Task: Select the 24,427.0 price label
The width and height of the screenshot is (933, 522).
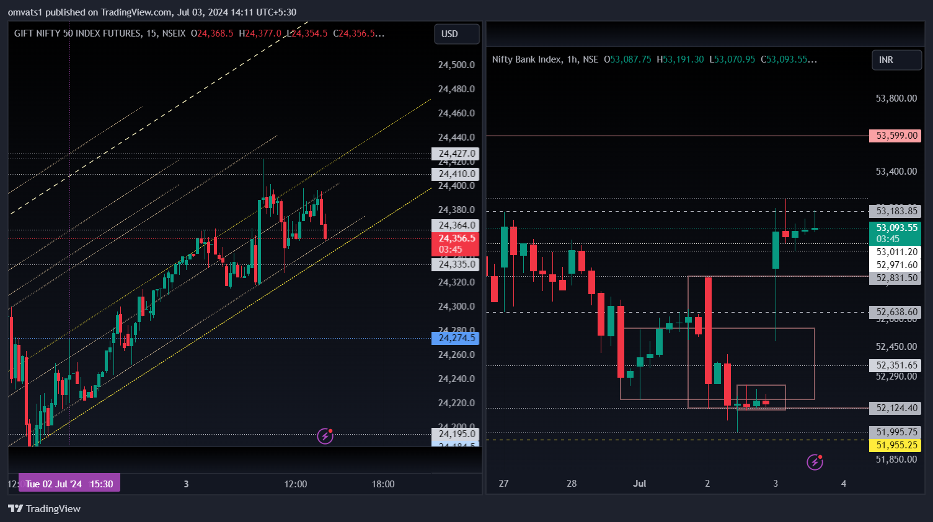Action: pos(456,154)
